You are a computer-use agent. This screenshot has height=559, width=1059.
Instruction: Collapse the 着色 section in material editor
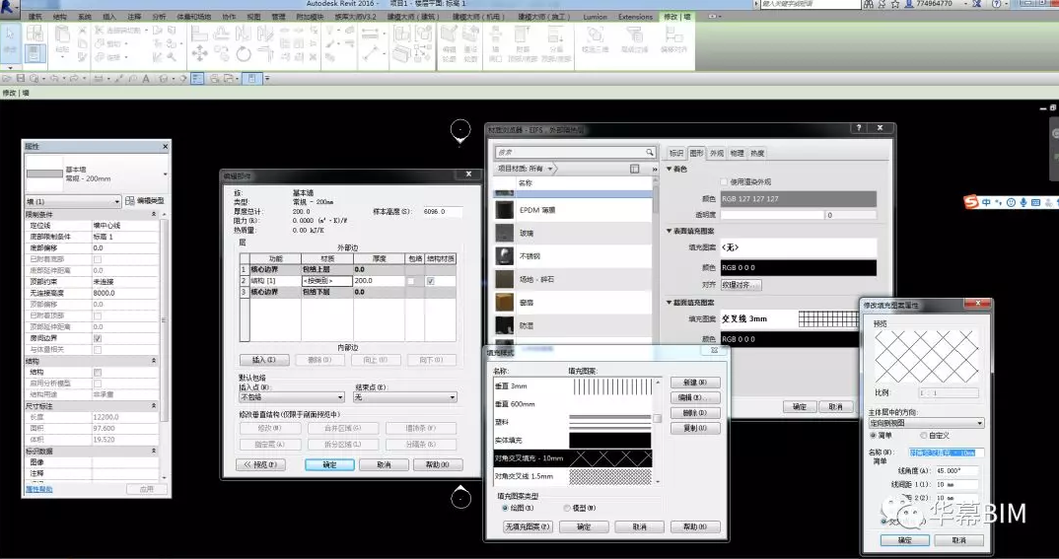(671, 169)
